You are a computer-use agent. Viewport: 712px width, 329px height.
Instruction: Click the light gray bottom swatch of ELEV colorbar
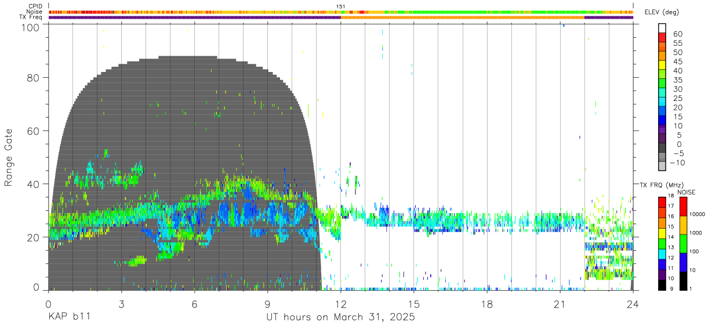pyautogui.click(x=662, y=167)
